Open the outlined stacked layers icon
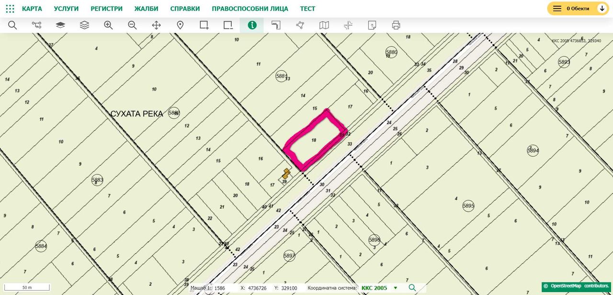This screenshot has width=613, height=295. click(x=84, y=25)
